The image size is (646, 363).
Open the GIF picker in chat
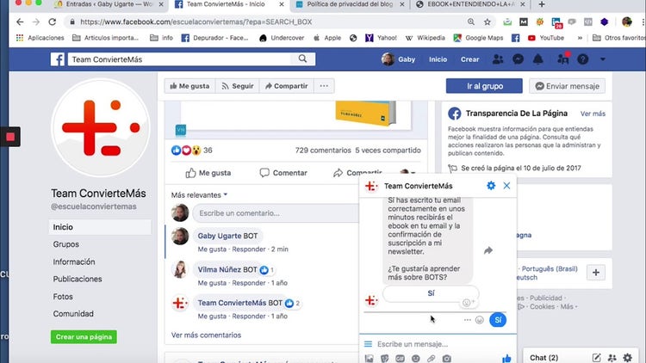point(400,359)
